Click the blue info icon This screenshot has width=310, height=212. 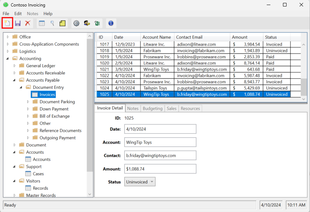111,23
